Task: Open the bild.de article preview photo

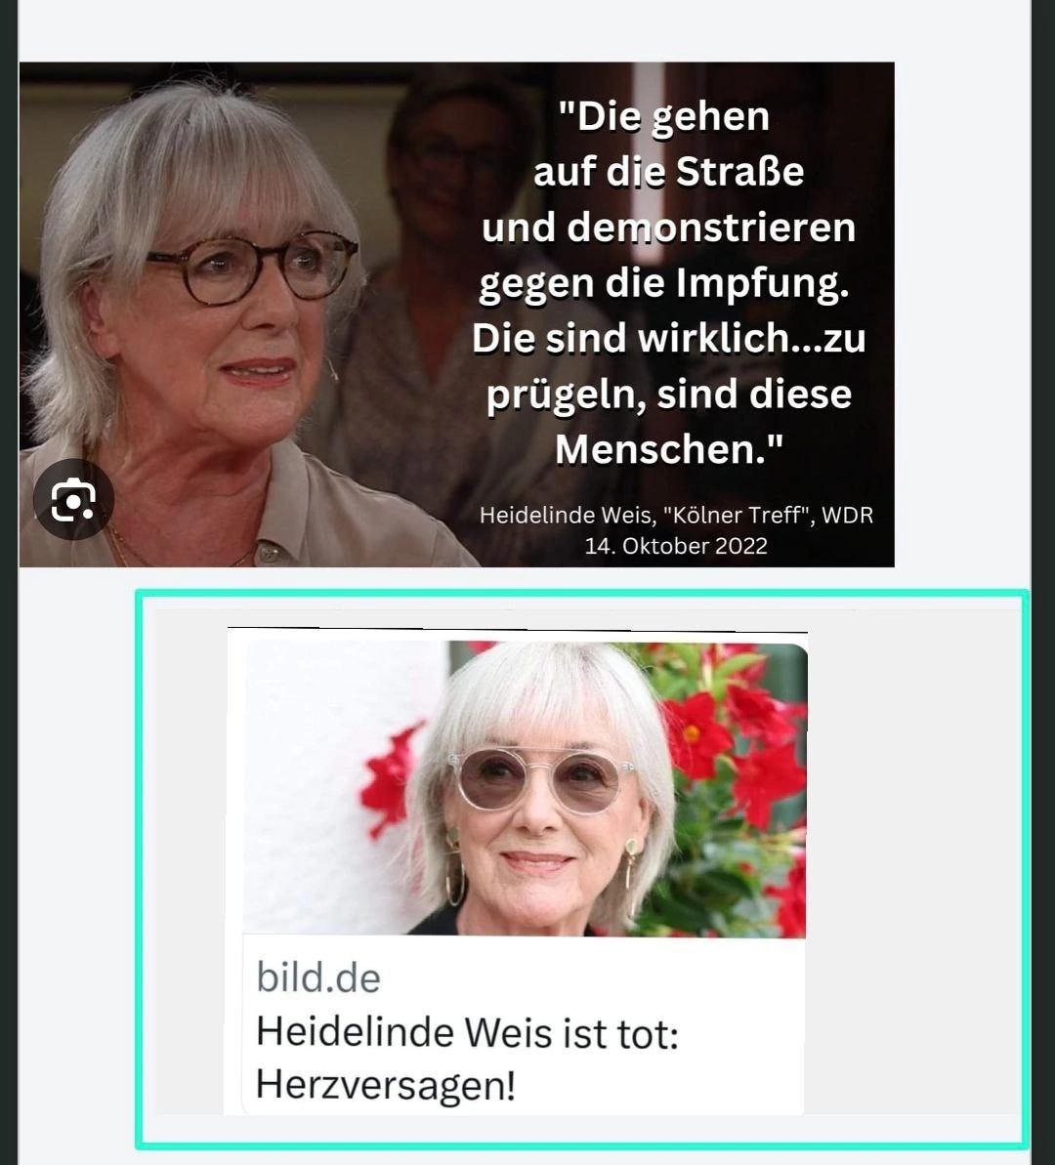Action: pos(526,788)
